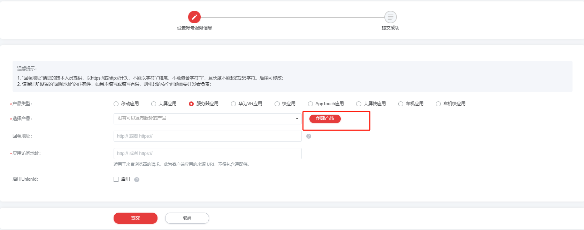584x230 pixels.
Task: Select 大屏应用 radio option
Action: [154, 104]
